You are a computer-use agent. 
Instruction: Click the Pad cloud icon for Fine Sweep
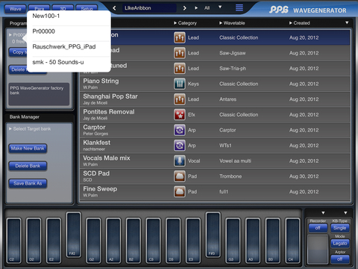[x=180, y=192]
